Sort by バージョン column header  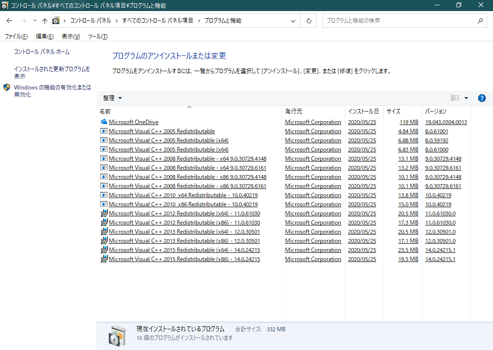pos(446,112)
